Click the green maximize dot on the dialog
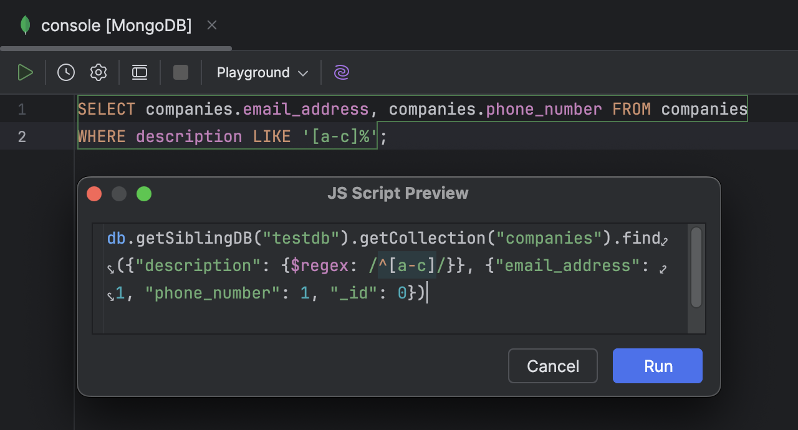The width and height of the screenshot is (798, 430). 144,193
